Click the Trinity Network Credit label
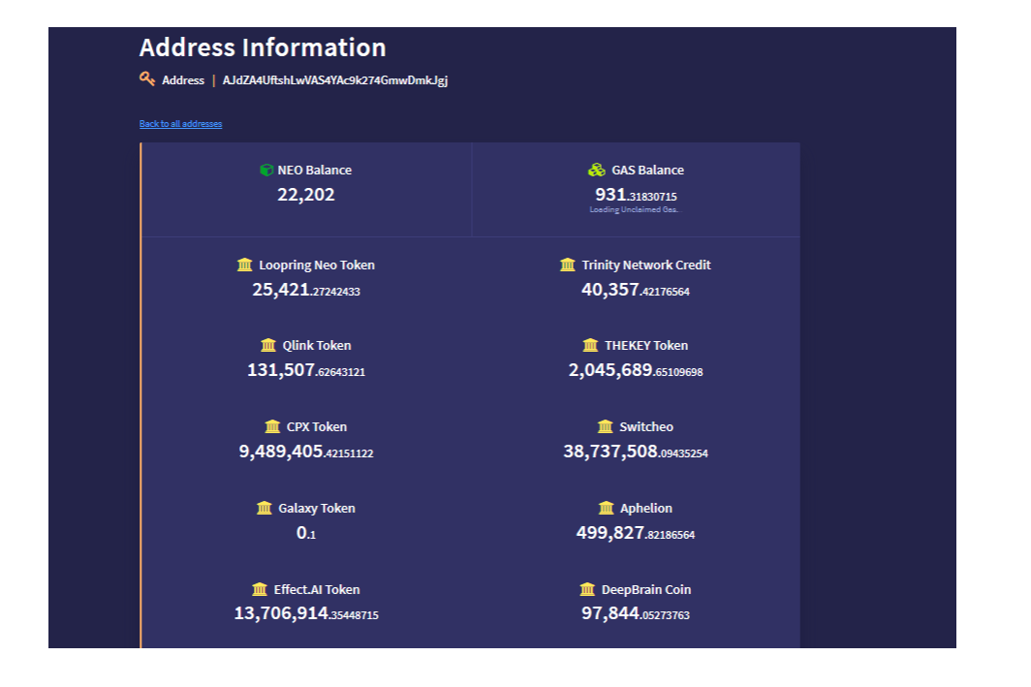The height and width of the screenshot is (687, 1031). point(646,265)
